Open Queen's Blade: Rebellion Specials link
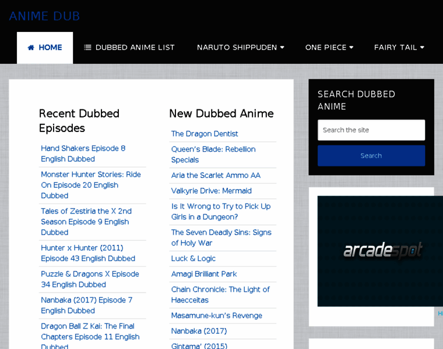Image resolution: width=443 pixels, height=349 pixels. tap(213, 155)
